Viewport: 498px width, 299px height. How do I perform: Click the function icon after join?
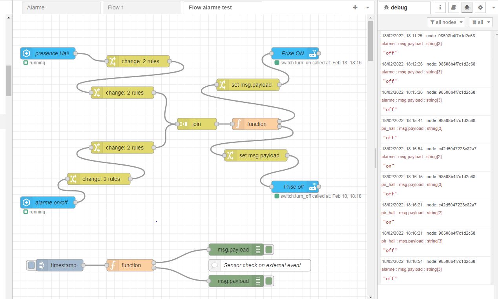pos(238,124)
